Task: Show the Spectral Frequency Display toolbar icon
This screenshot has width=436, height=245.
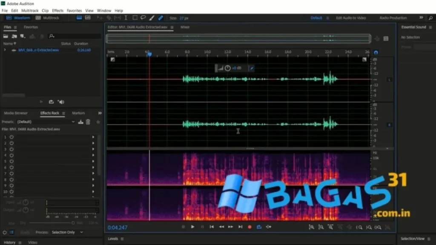Action: (79, 18)
